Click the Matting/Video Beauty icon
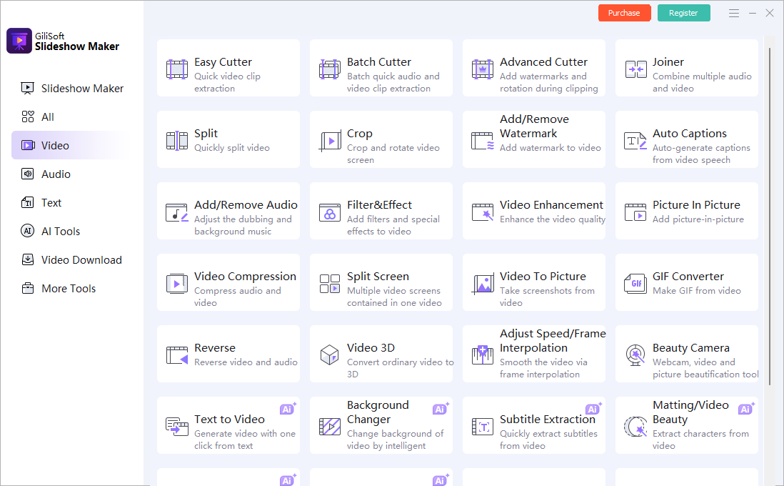The width and height of the screenshot is (784, 486). (635, 427)
